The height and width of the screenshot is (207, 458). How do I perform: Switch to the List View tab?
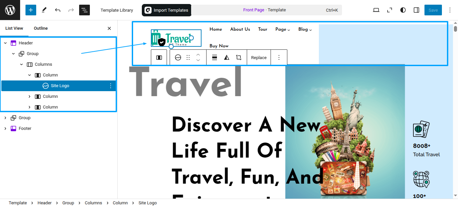point(14,28)
